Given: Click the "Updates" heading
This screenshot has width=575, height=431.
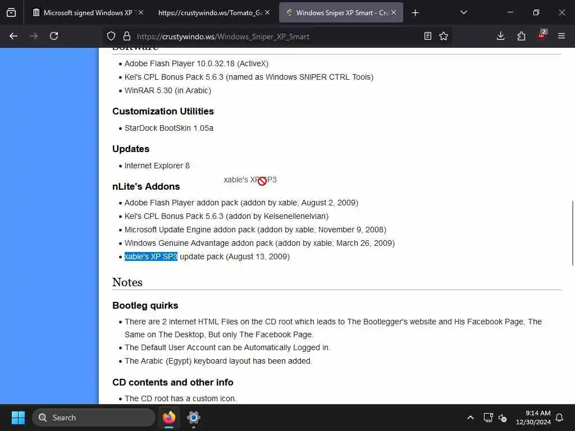Looking at the screenshot, I should [130, 149].
